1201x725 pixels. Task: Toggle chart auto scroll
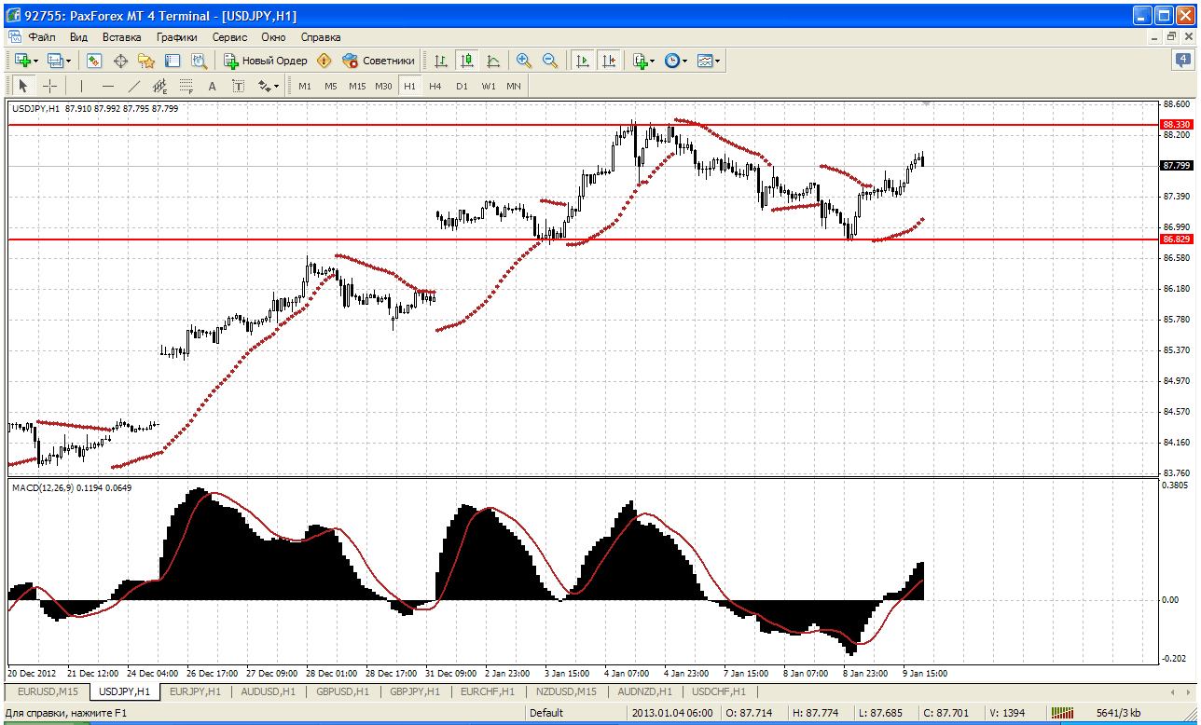583,61
